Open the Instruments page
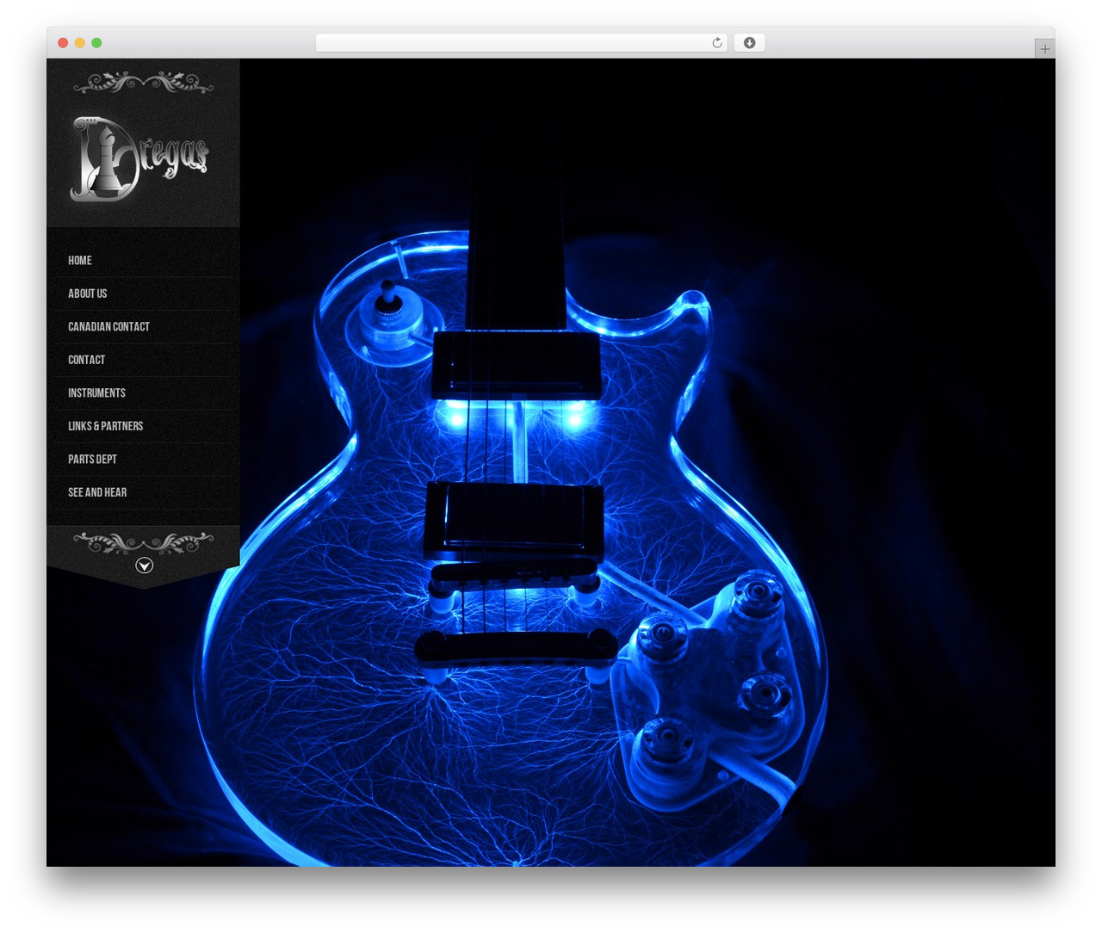This screenshot has width=1102, height=933. coord(96,392)
